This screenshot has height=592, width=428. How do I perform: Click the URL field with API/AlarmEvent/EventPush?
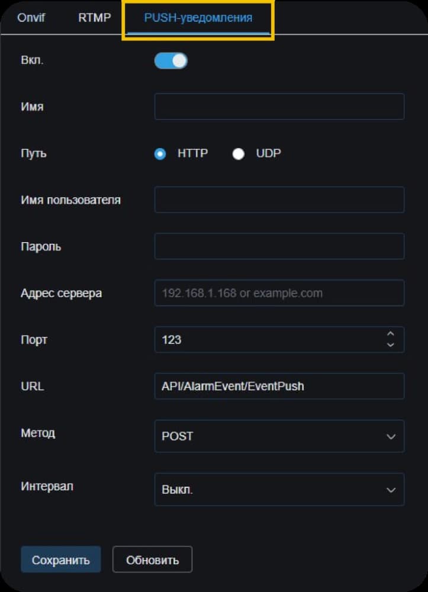(x=279, y=386)
